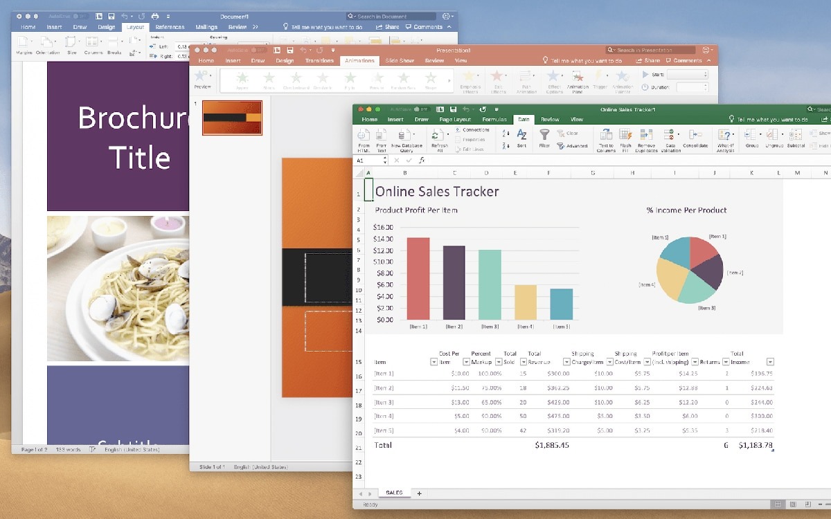Click From Text import icon in Excel
The image size is (831, 519).
click(x=382, y=135)
